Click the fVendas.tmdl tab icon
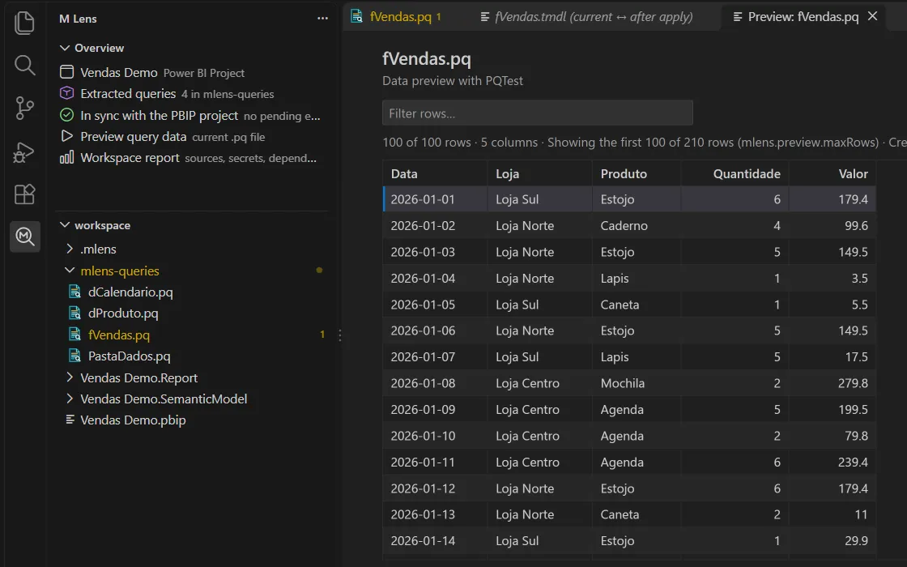Screen dimensions: 907x567 click(485, 17)
